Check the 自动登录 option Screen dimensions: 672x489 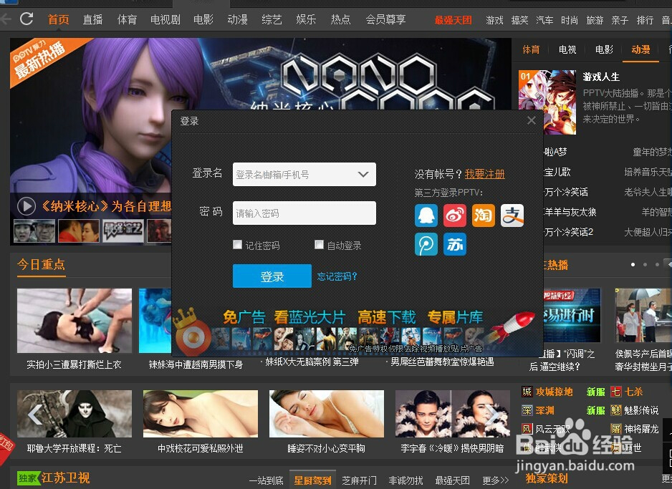pos(319,244)
